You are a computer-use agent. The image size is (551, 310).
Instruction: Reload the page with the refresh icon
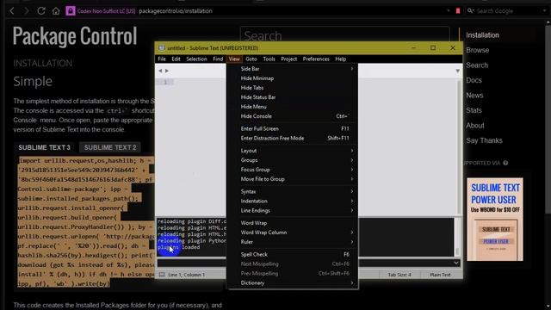(41, 11)
